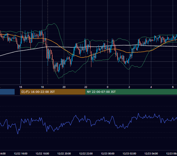Click the 12/22 20:00 date label

coord(64,153)
